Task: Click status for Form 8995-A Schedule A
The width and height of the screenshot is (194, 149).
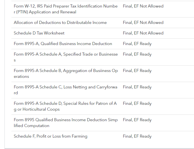Action: 137,54
